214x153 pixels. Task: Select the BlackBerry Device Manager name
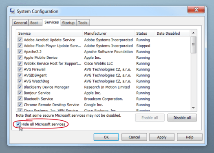[46, 87]
